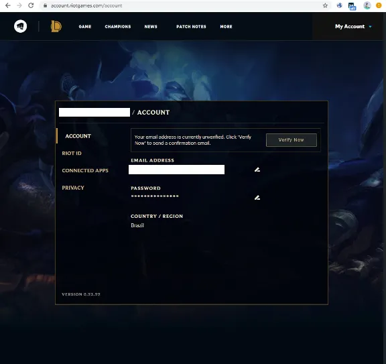Expand the My Account dropdown

[x=353, y=26]
